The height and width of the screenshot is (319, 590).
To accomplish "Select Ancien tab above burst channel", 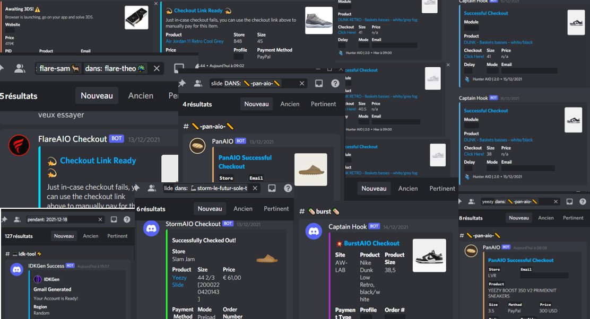I will pyautogui.click(x=408, y=188).
